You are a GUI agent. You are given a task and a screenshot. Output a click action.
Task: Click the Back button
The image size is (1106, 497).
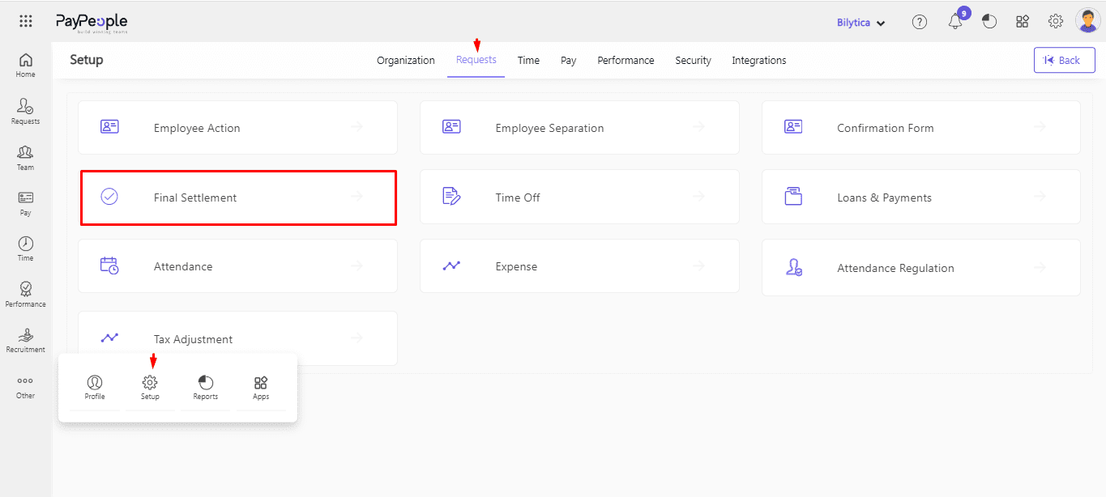click(x=1063, y=60)
